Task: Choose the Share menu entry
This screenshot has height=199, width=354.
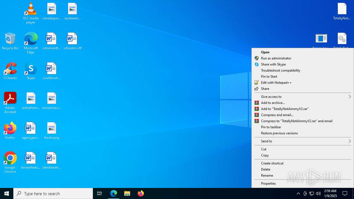Action: tap(303, 89)
